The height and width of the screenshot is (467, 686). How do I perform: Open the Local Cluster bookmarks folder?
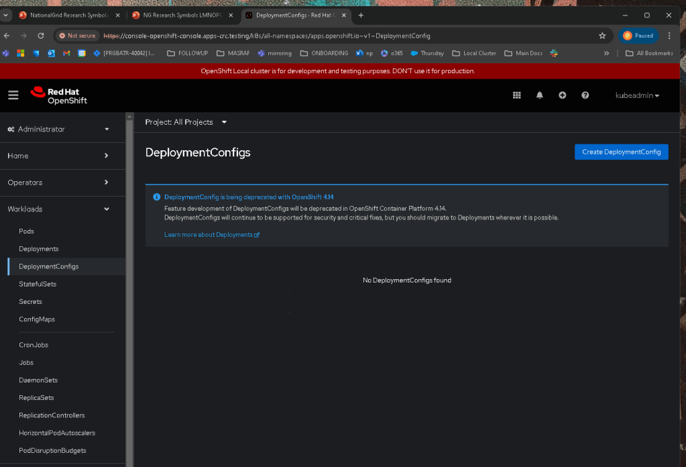tap(474, 53)
